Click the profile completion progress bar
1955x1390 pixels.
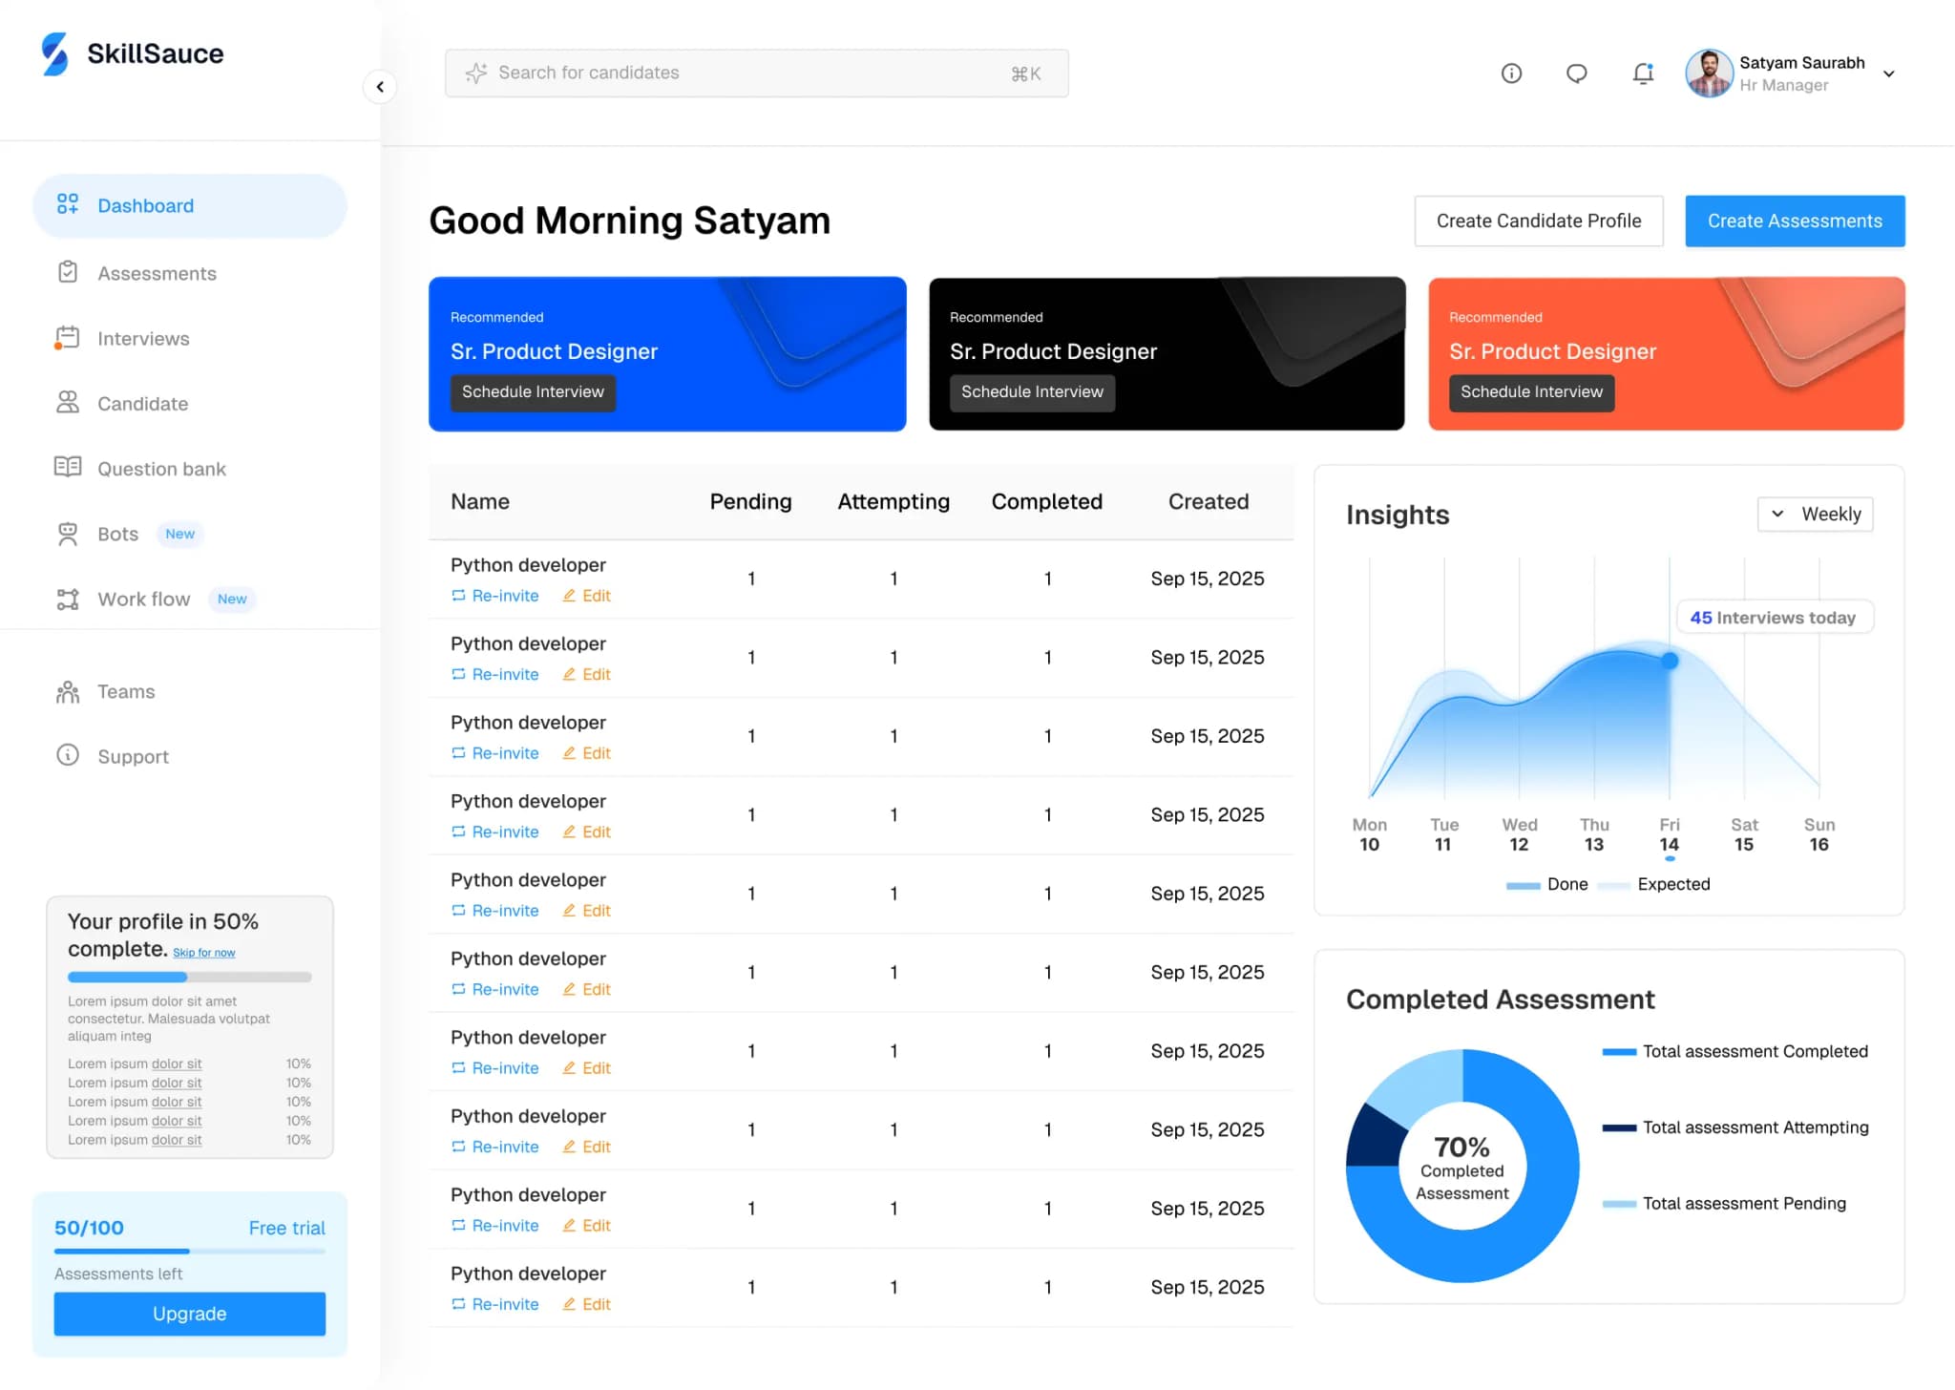click(x=189, y=977)
